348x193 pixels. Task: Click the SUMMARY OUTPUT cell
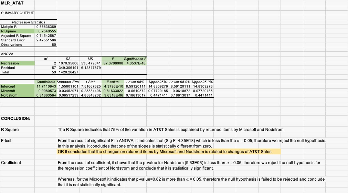[17, 13]
